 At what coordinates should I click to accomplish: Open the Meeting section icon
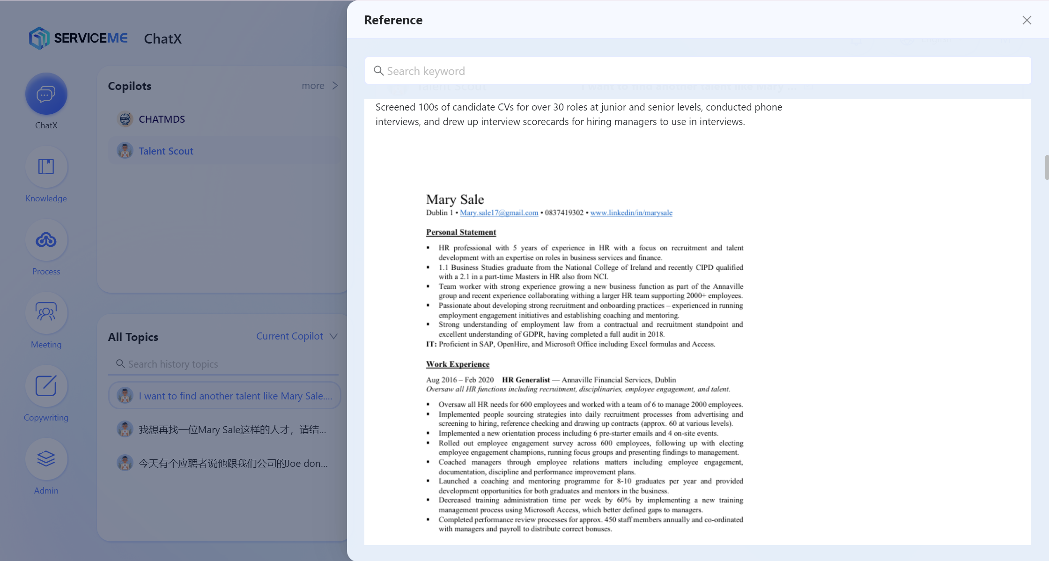tap(46, 313)
